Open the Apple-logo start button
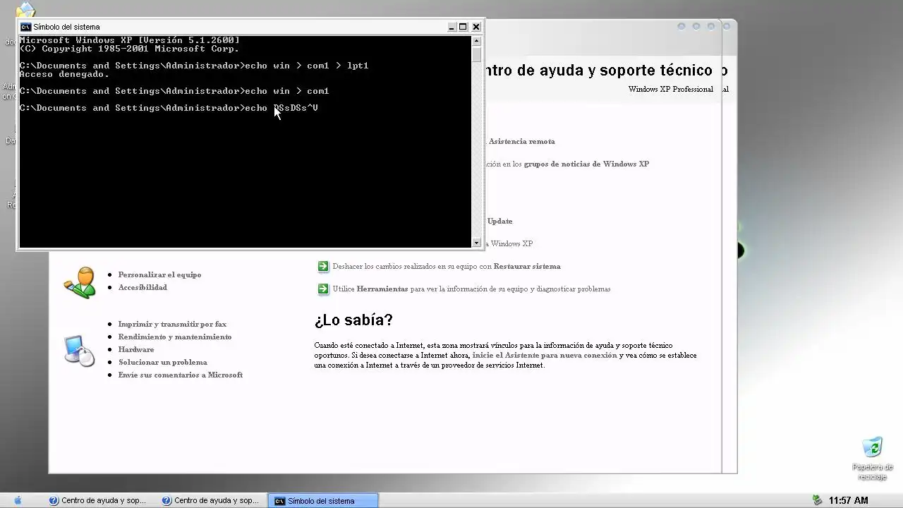The height and width of the screenshot is (508, 903). tap(18, 500)
